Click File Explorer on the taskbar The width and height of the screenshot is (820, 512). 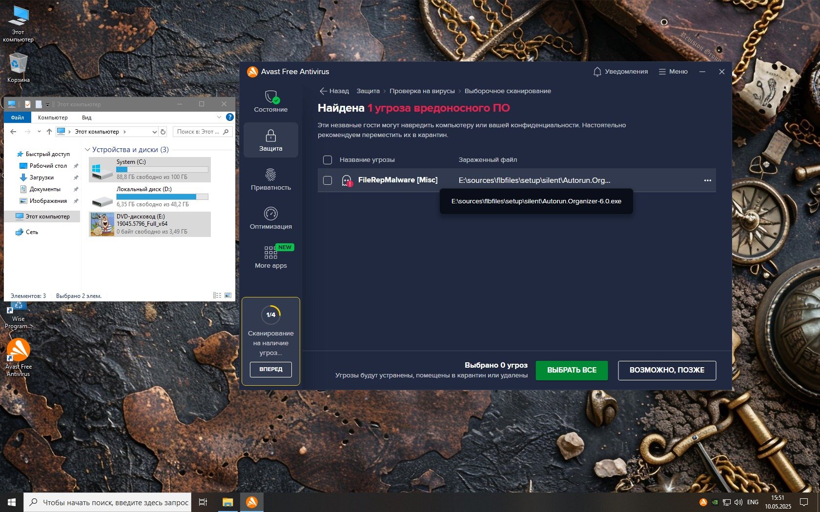pyautogui.click(x=228, y=502)
